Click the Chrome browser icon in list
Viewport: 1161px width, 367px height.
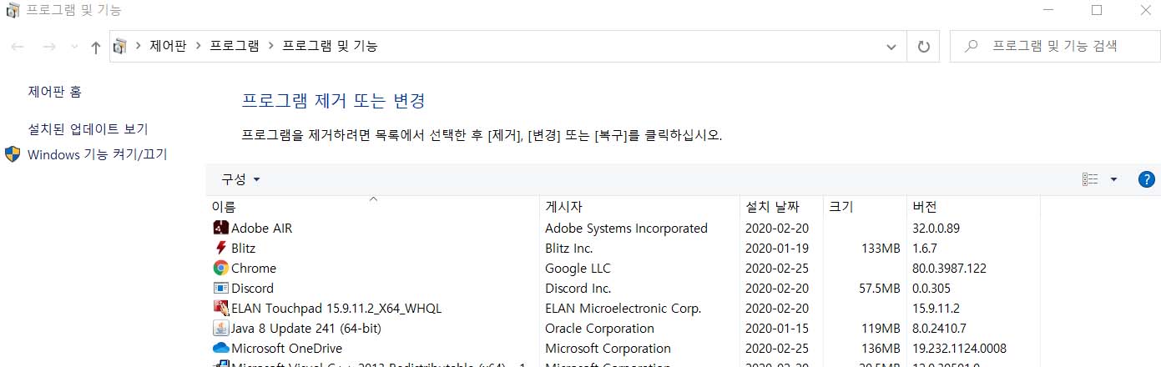coord(221,268)
